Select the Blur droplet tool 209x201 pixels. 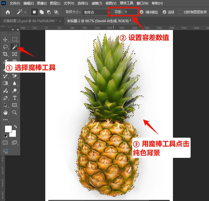(15, 83)
